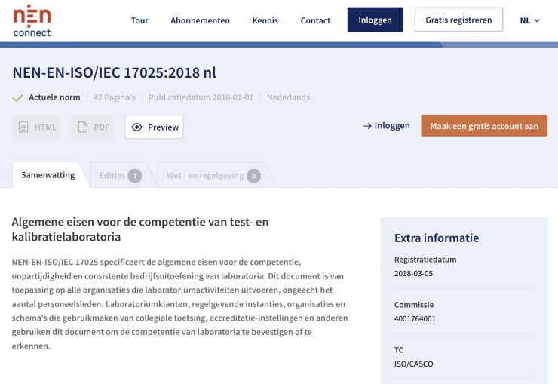Image resolution: width=558 pixels, height=384 pixels.
Task: Open the Tour menu item
Action: [x=139, y=20]
